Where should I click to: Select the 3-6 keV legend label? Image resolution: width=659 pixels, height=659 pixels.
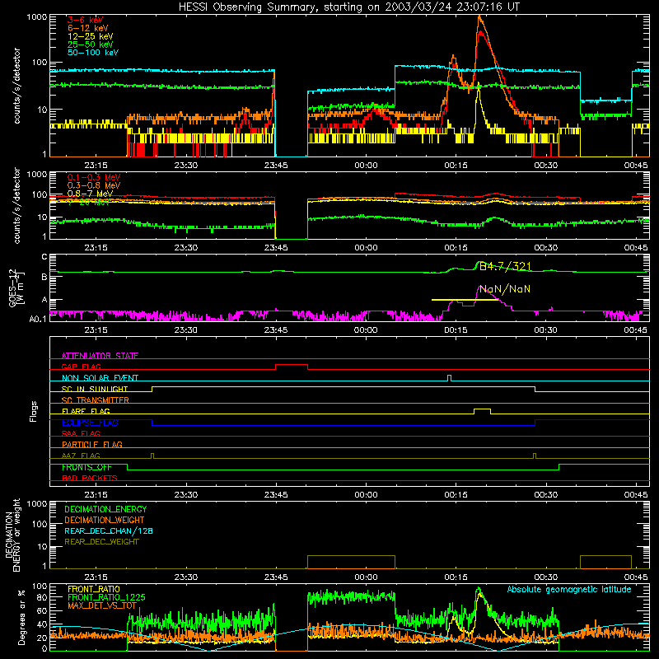point(86,20)
